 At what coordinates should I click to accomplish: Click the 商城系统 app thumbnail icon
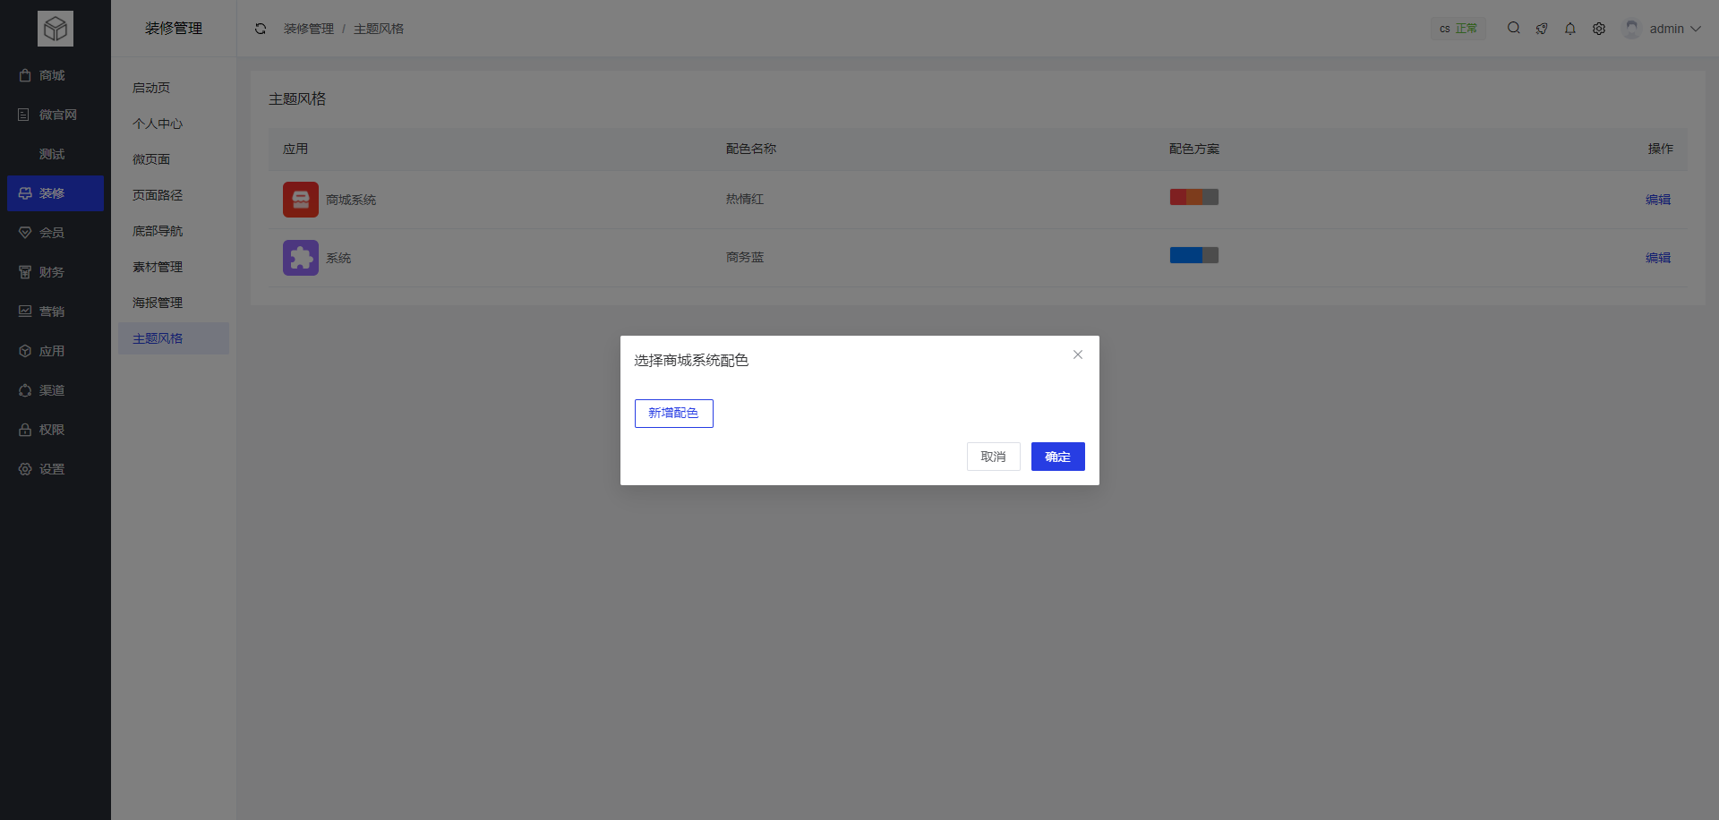[300, 199]
